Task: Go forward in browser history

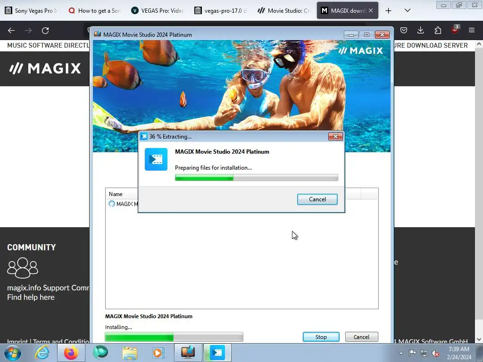Action: click(28, 31)
